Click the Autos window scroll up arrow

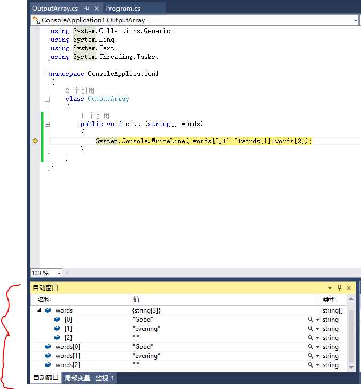pos(351,299)
